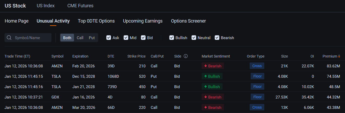This screenshot has height=113, width=345.
Task: Click the Bearish badge in GDX row
Action: coord(213,97)
